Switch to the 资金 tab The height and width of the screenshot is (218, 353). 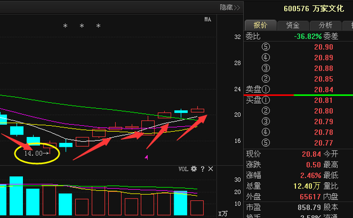tap(293, 25)
